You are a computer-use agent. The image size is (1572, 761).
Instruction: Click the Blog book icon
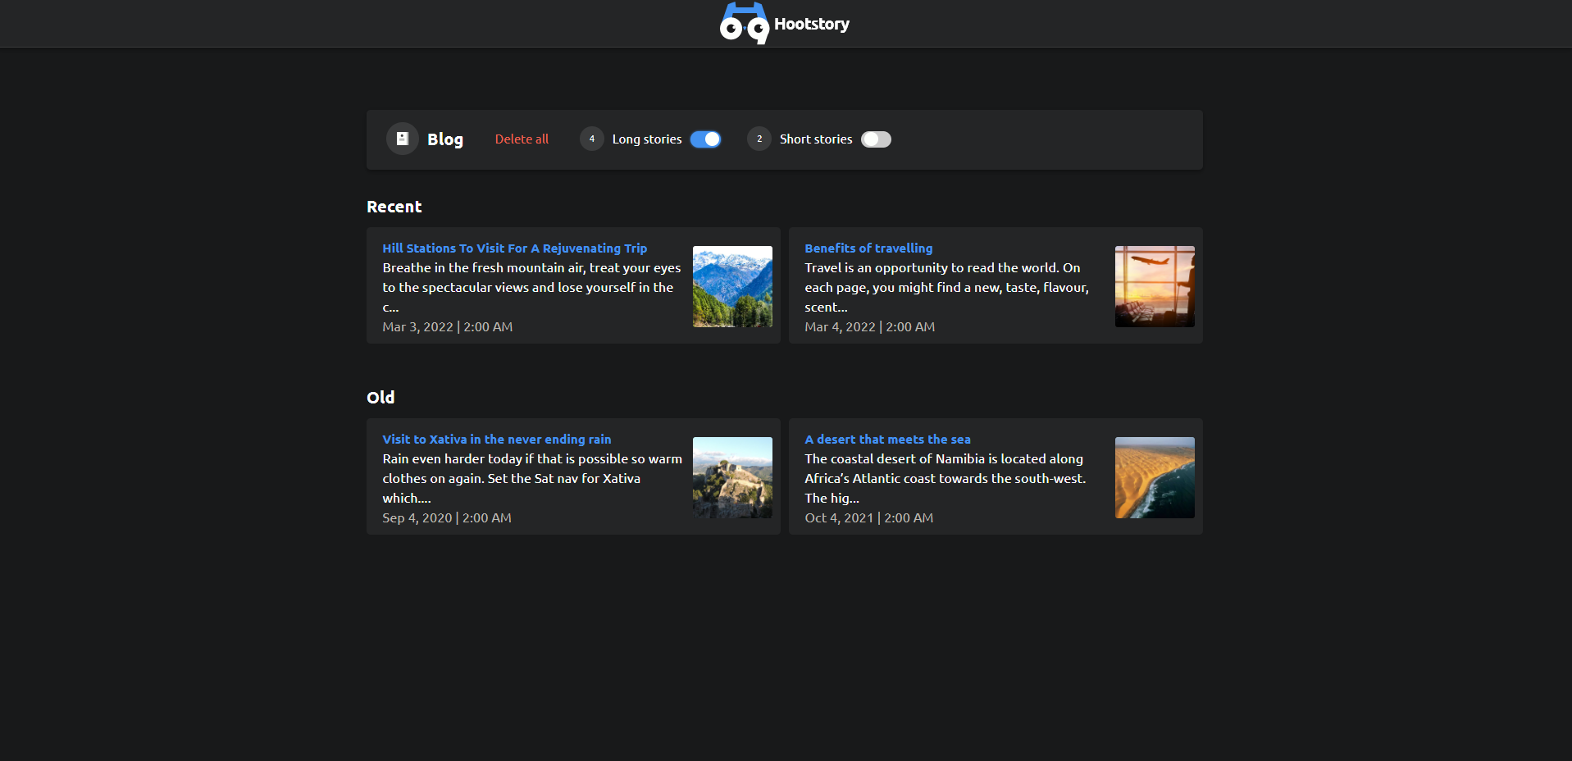tap(402, 139)
